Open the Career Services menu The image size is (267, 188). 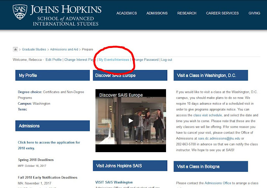coord(222,13)
